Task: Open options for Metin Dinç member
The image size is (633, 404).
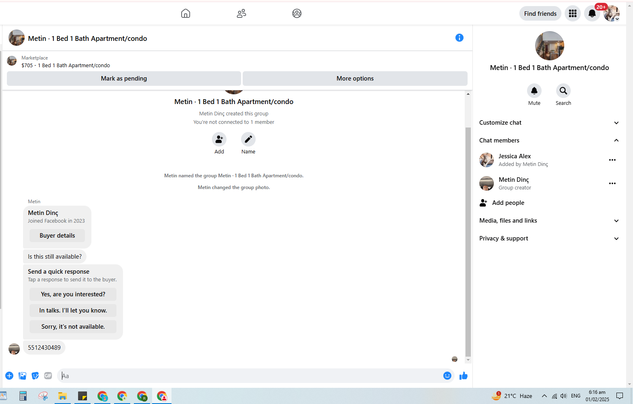Action: pos(612,183)
